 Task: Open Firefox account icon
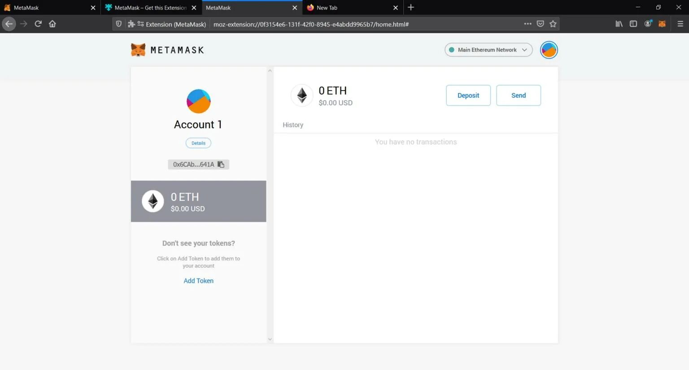(x=648, y=24)
